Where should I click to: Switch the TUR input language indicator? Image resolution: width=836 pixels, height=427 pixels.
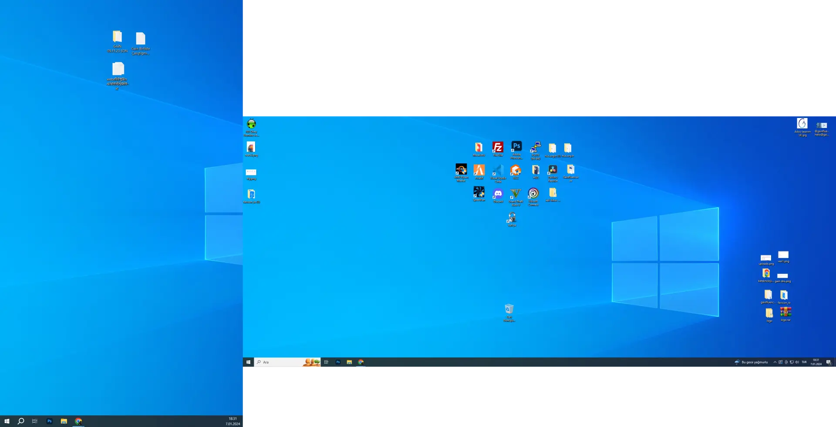804,362
